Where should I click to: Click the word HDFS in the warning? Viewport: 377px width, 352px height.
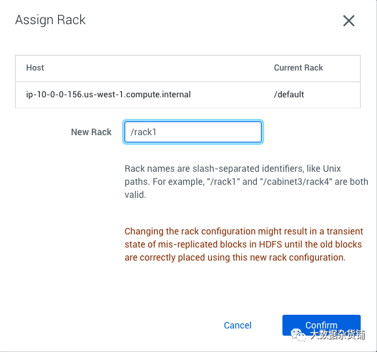[270, 244]
